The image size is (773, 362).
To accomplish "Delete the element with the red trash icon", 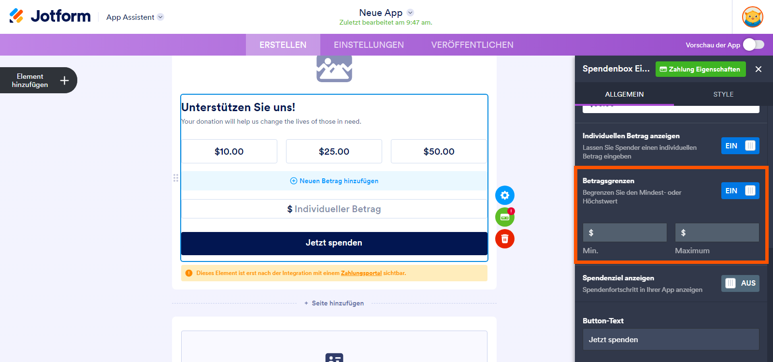I will pos(504,239).
